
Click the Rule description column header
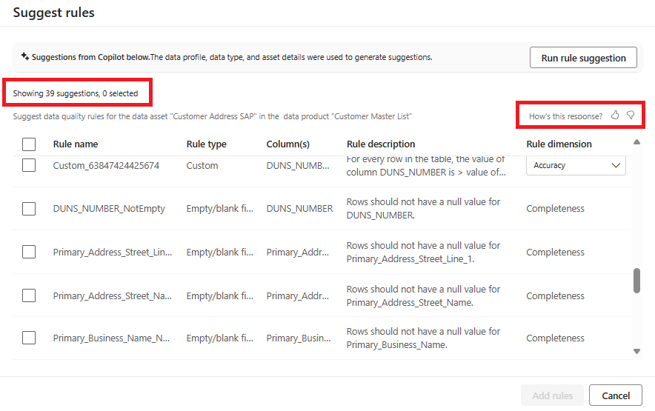pos(381,144)
